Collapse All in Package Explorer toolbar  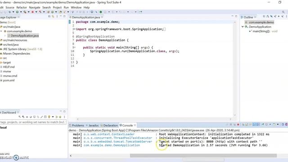click(49, 16)
